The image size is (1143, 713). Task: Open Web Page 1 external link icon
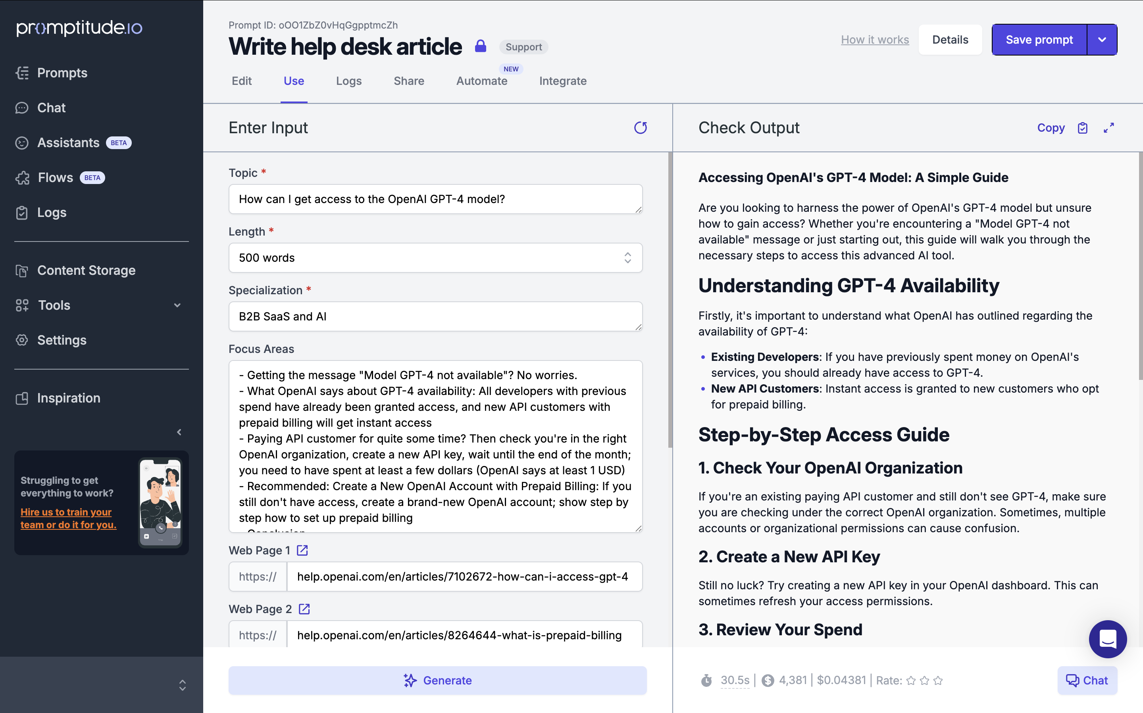(302, 550)
